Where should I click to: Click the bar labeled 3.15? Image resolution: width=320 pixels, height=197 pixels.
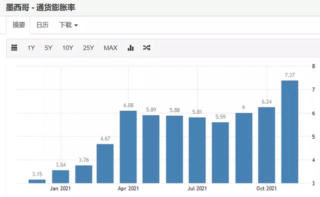click(x=37, y=182)
